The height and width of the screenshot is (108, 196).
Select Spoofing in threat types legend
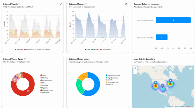point(44,88)
